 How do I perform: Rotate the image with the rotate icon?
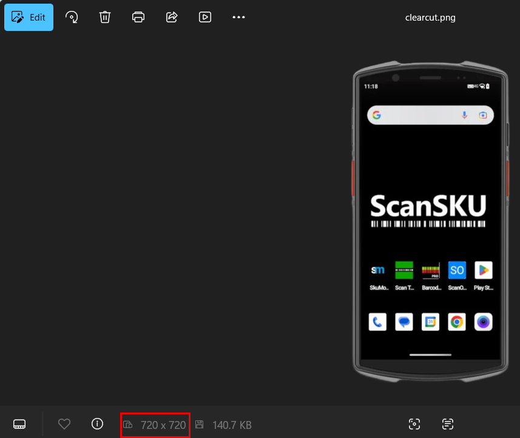(72, 17)
